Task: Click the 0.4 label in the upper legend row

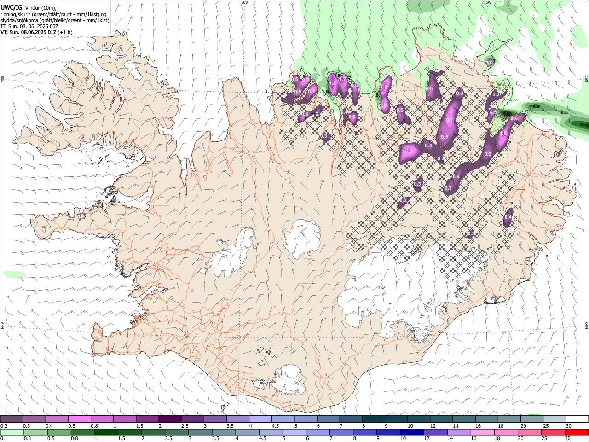Action: click(x=49, y=425)
